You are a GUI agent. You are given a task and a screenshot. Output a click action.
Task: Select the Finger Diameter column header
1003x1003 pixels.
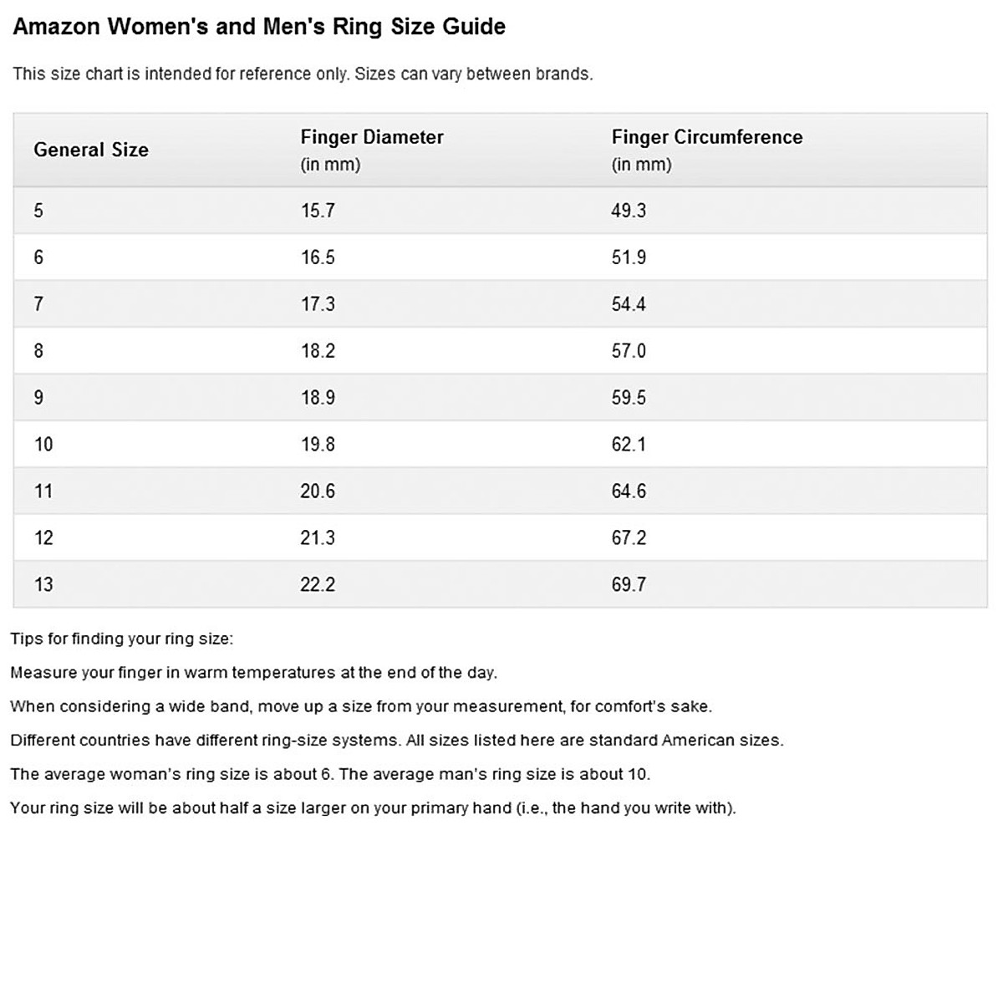(372, 138)
